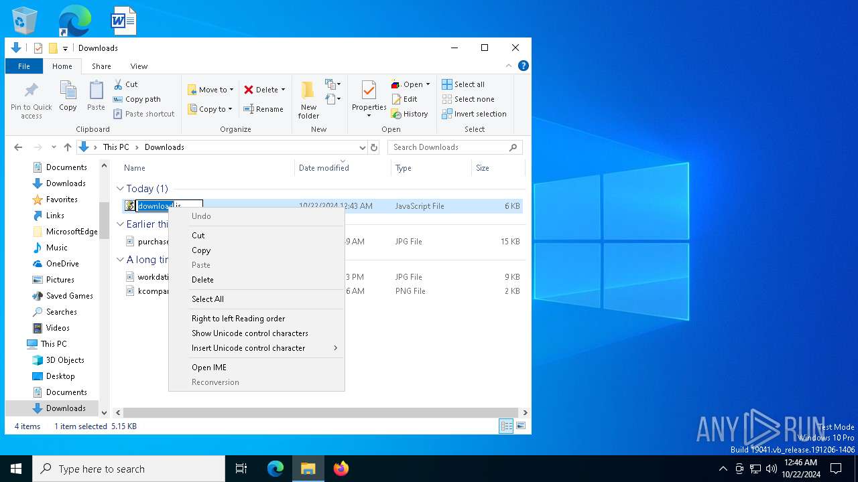Click Paste shortcut in ribbon
The width and height of the screenshot is (858, 482).
[x=143, y=114]
